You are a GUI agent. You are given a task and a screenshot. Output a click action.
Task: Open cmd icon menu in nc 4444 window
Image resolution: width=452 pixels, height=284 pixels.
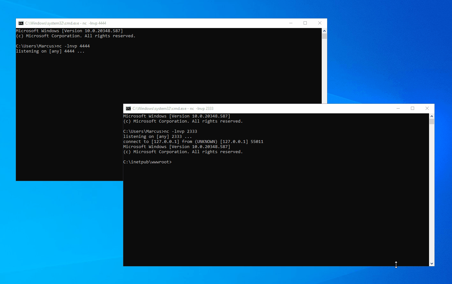tap(21, 23)
